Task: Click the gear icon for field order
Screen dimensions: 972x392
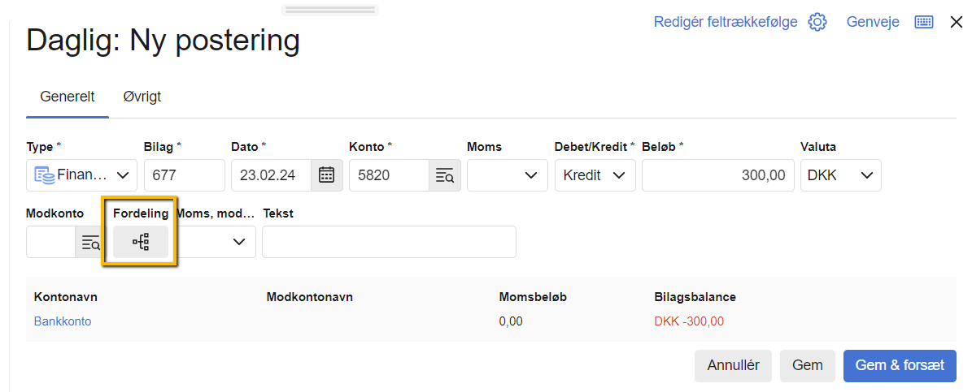Action: point(817,22)
